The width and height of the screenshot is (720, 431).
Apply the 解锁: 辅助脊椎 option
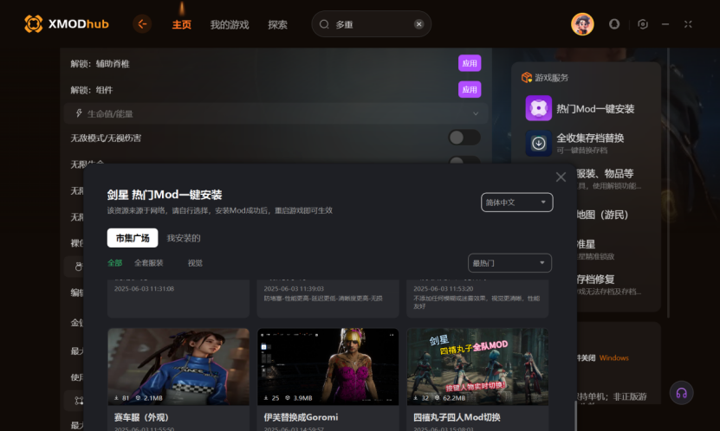click(x=470, y=63)
